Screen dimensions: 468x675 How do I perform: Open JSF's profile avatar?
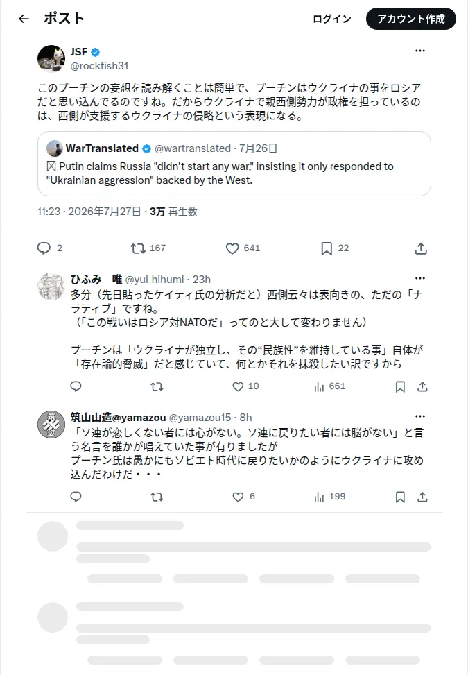51,58
